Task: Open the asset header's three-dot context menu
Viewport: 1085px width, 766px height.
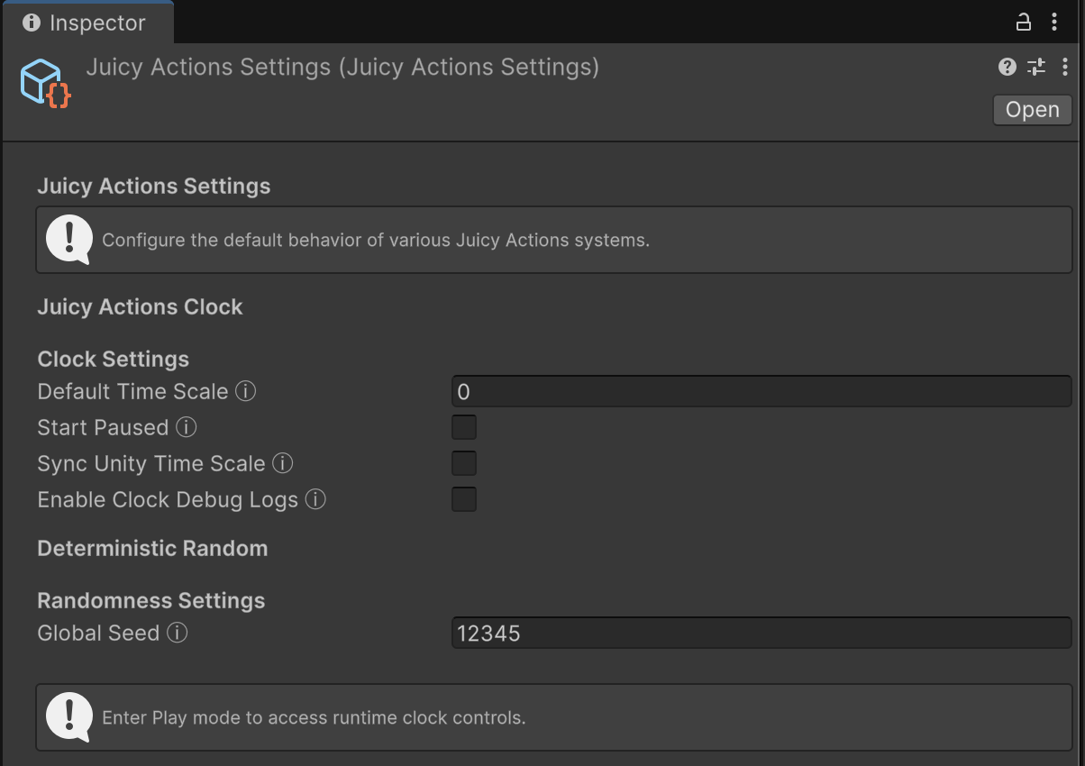Action: [x=1065, y=67]
